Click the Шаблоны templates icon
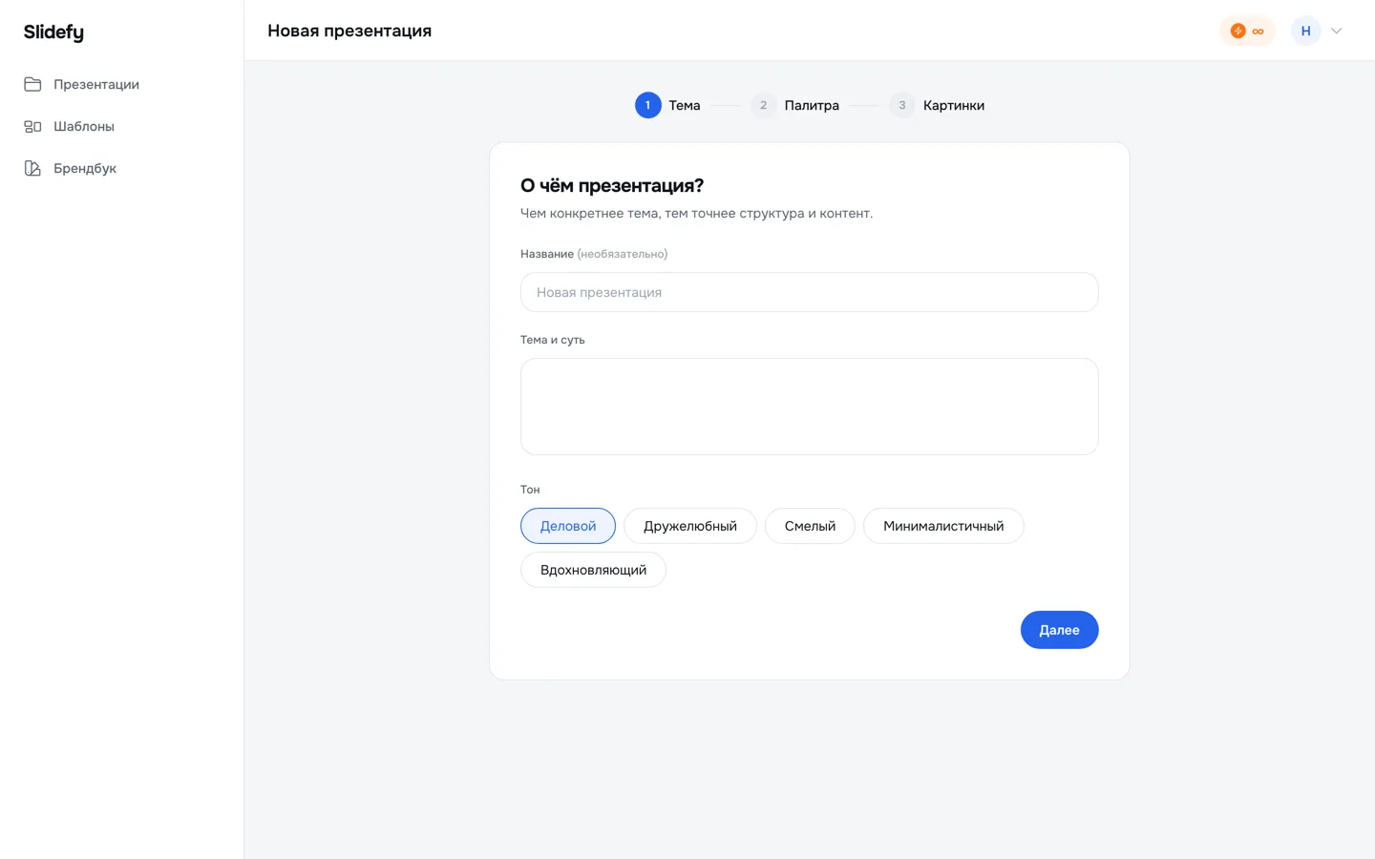Viewport: 1375px width, 859px height. (x=32, y=126)
